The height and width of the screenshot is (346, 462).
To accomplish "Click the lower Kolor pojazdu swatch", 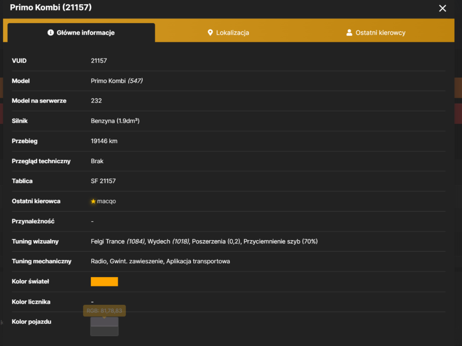I will (104, 331).
